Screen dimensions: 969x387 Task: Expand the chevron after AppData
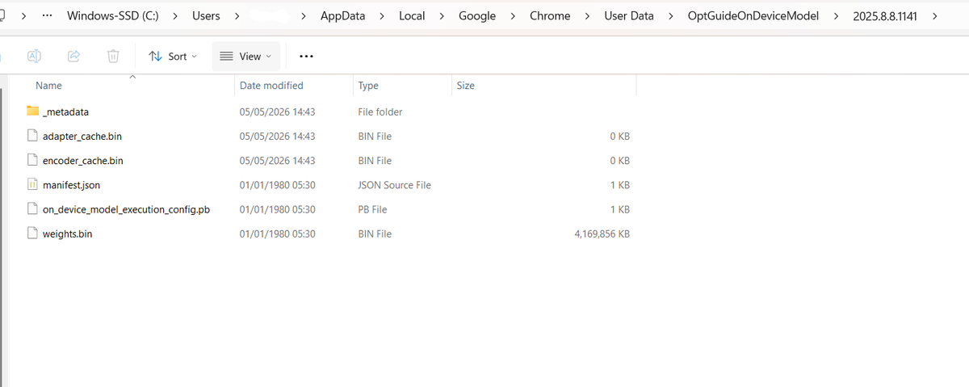[x=381, y=16]
